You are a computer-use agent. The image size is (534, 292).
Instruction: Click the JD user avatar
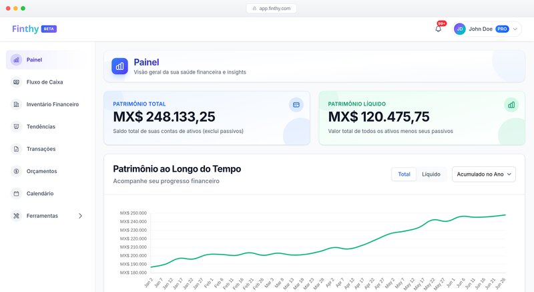click(x=460, y=29)
